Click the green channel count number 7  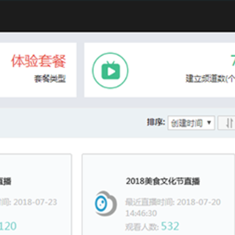click(x=233, y=60)
